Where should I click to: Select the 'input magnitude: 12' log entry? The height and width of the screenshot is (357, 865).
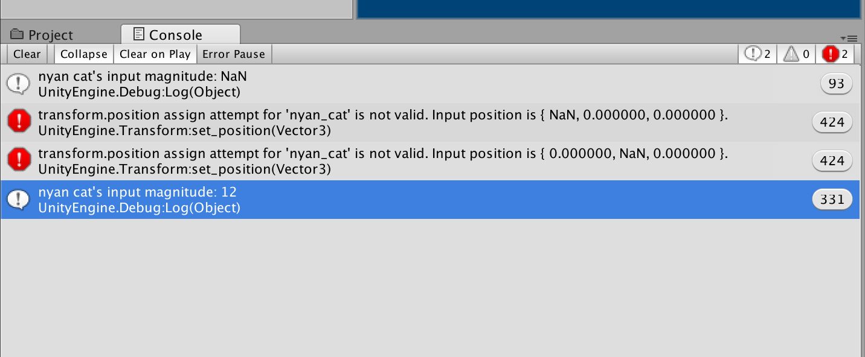click(x=430, y=200)
